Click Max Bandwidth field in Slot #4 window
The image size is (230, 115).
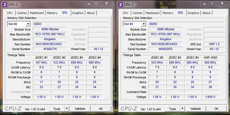pyautogui.click(x=166, y=34)
